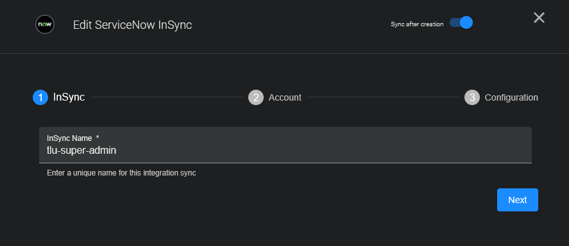Screen dimensions: 569x246
Task: Close the Edit ServiceNow InSync dialog
Action: 539,17
